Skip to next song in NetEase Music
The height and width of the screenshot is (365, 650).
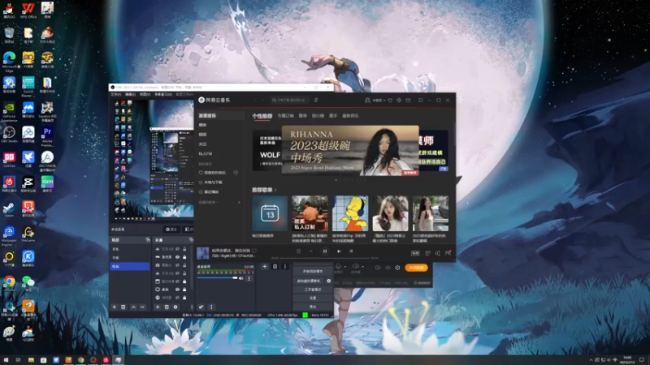tap(339, 251)
